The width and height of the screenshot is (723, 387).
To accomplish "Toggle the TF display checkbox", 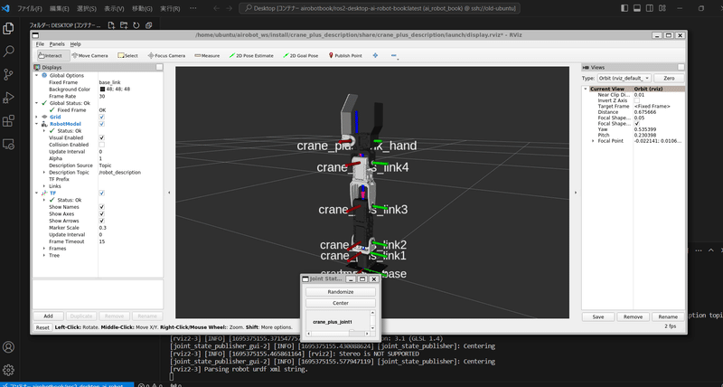I will click(x=101, y=193).
